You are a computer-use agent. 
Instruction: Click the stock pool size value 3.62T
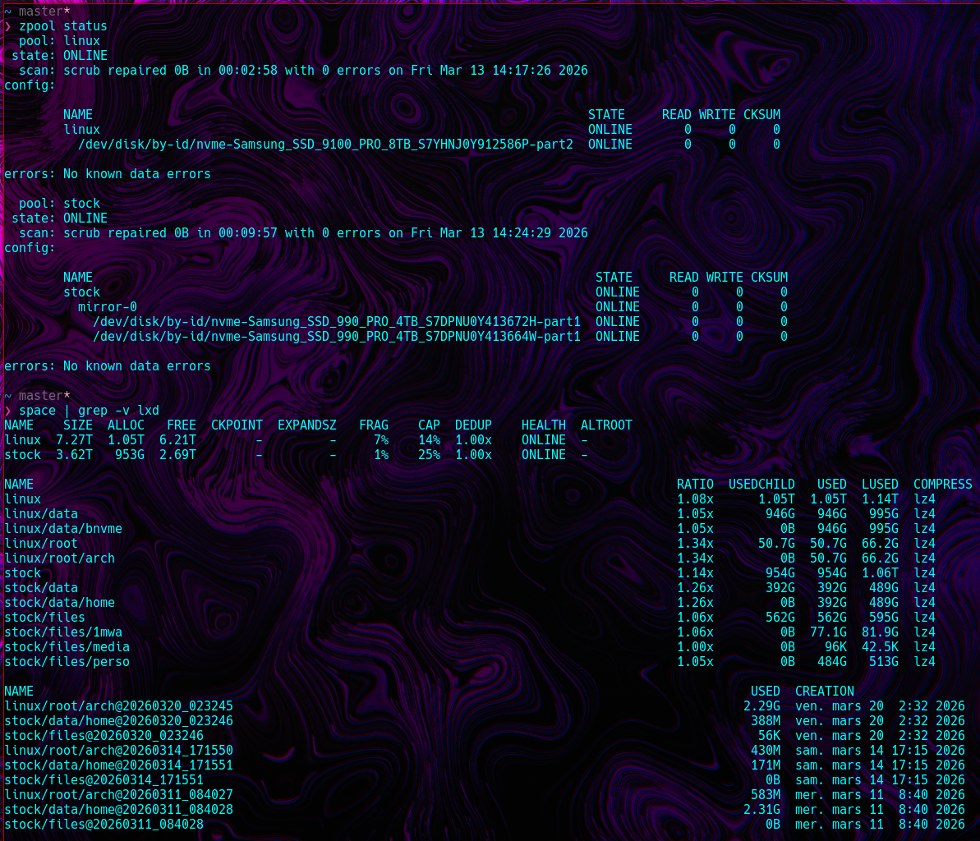click(74, 455)
